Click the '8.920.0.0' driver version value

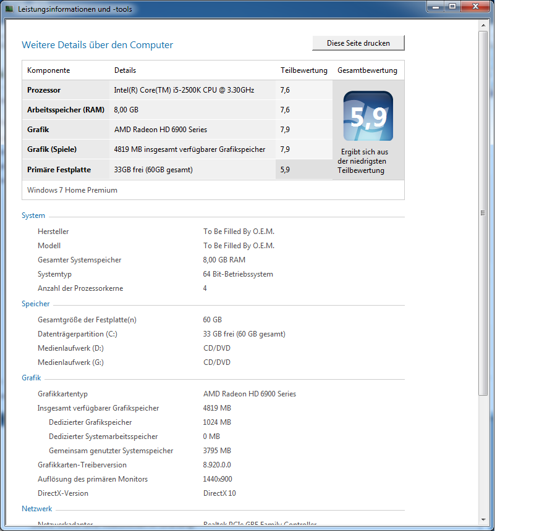coord(217,466)
